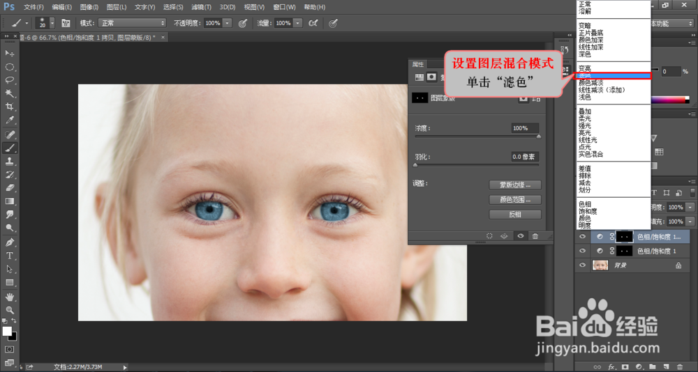Select the Crop tool
The width and height of the screenshot is (698, 372).
pos(9,107)
